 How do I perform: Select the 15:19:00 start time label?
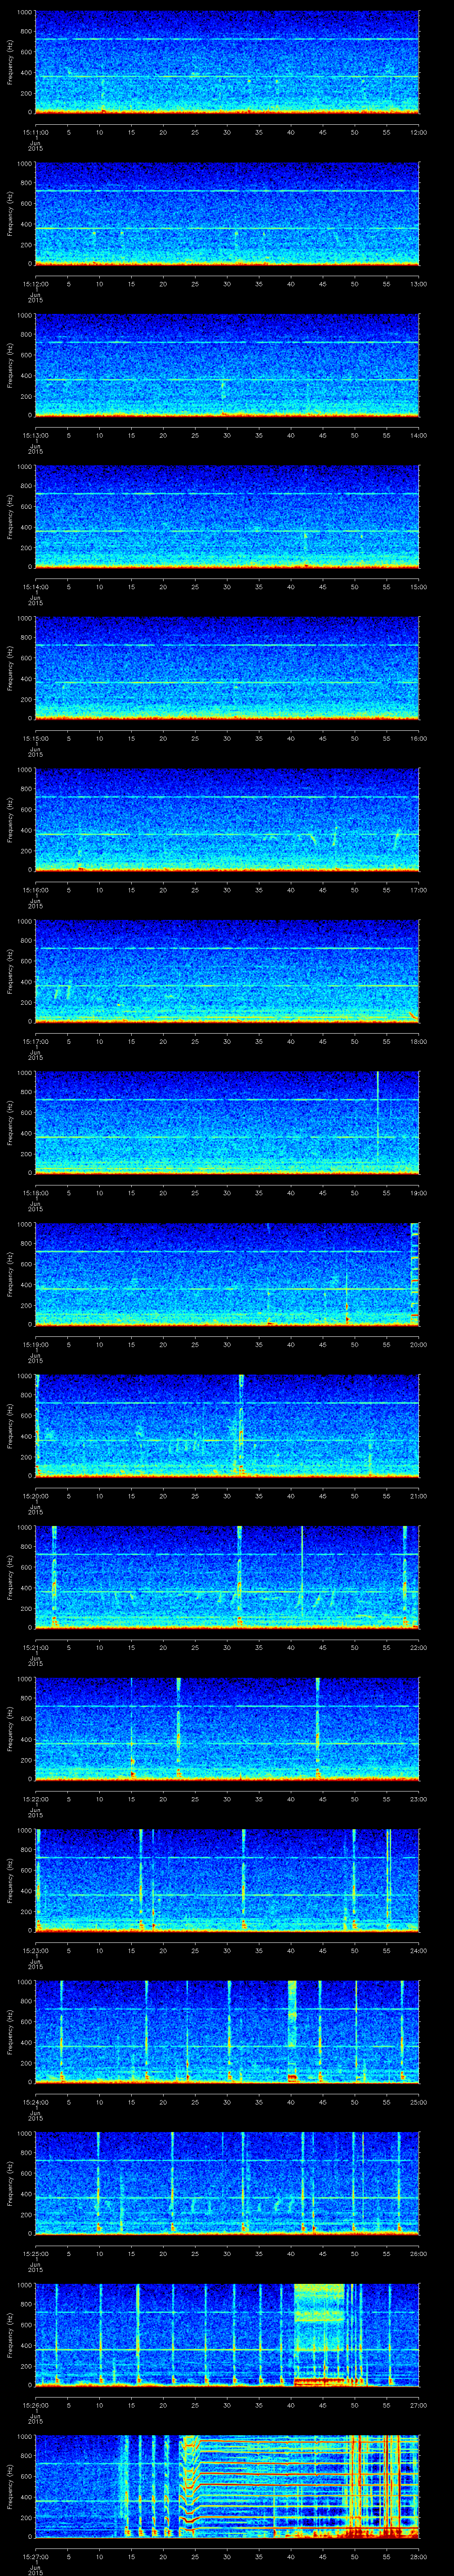(35, 1344)
